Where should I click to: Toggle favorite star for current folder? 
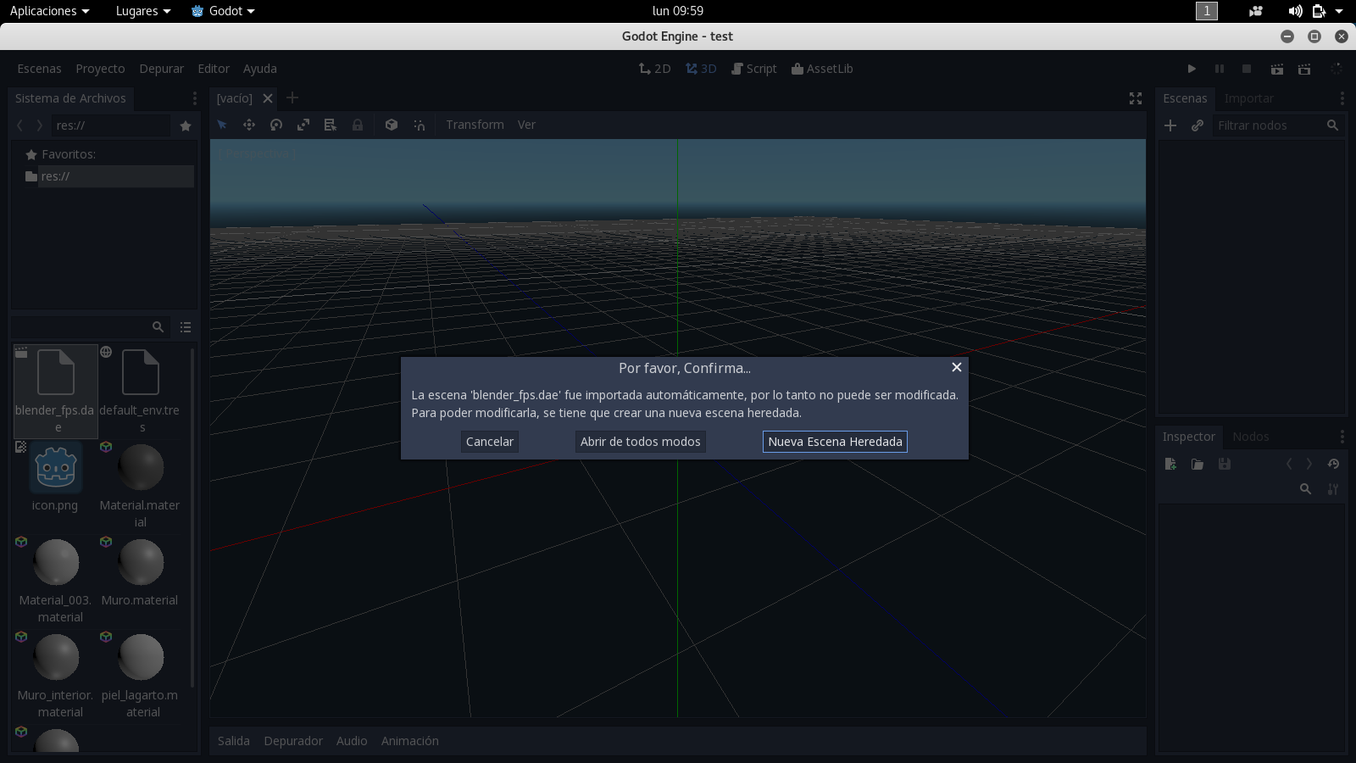coord(186,125)
